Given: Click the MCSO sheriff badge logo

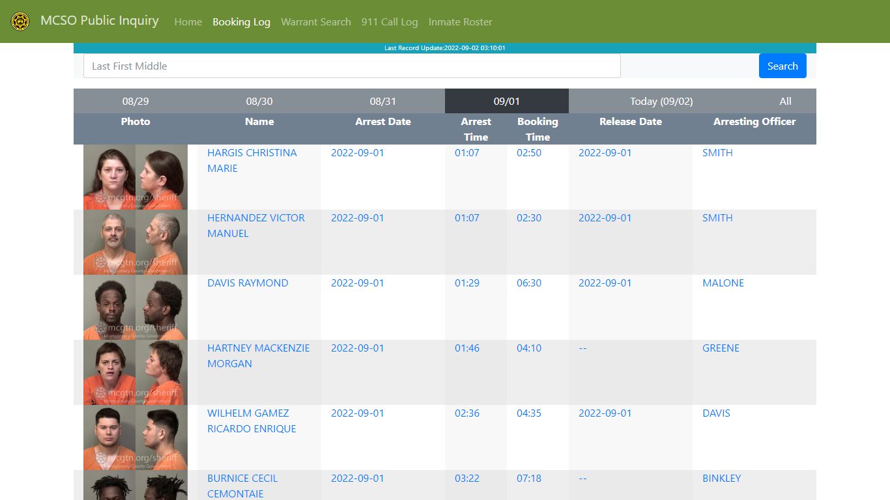Looking at the screenshot, I should [20, 21].
